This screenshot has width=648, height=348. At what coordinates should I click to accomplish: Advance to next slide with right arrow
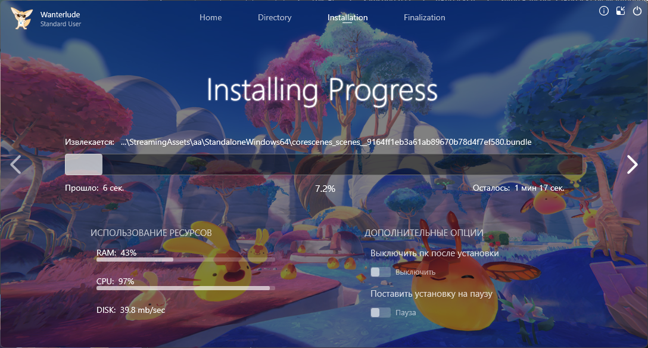point(632,164)
